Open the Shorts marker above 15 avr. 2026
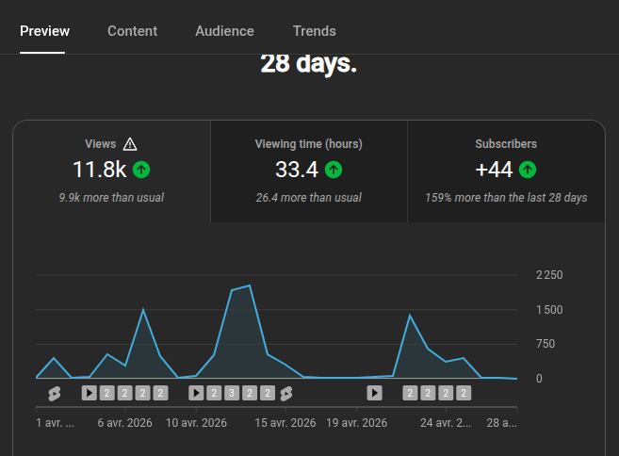The height and width of the screenshot is (456, 619). point(286,393)
